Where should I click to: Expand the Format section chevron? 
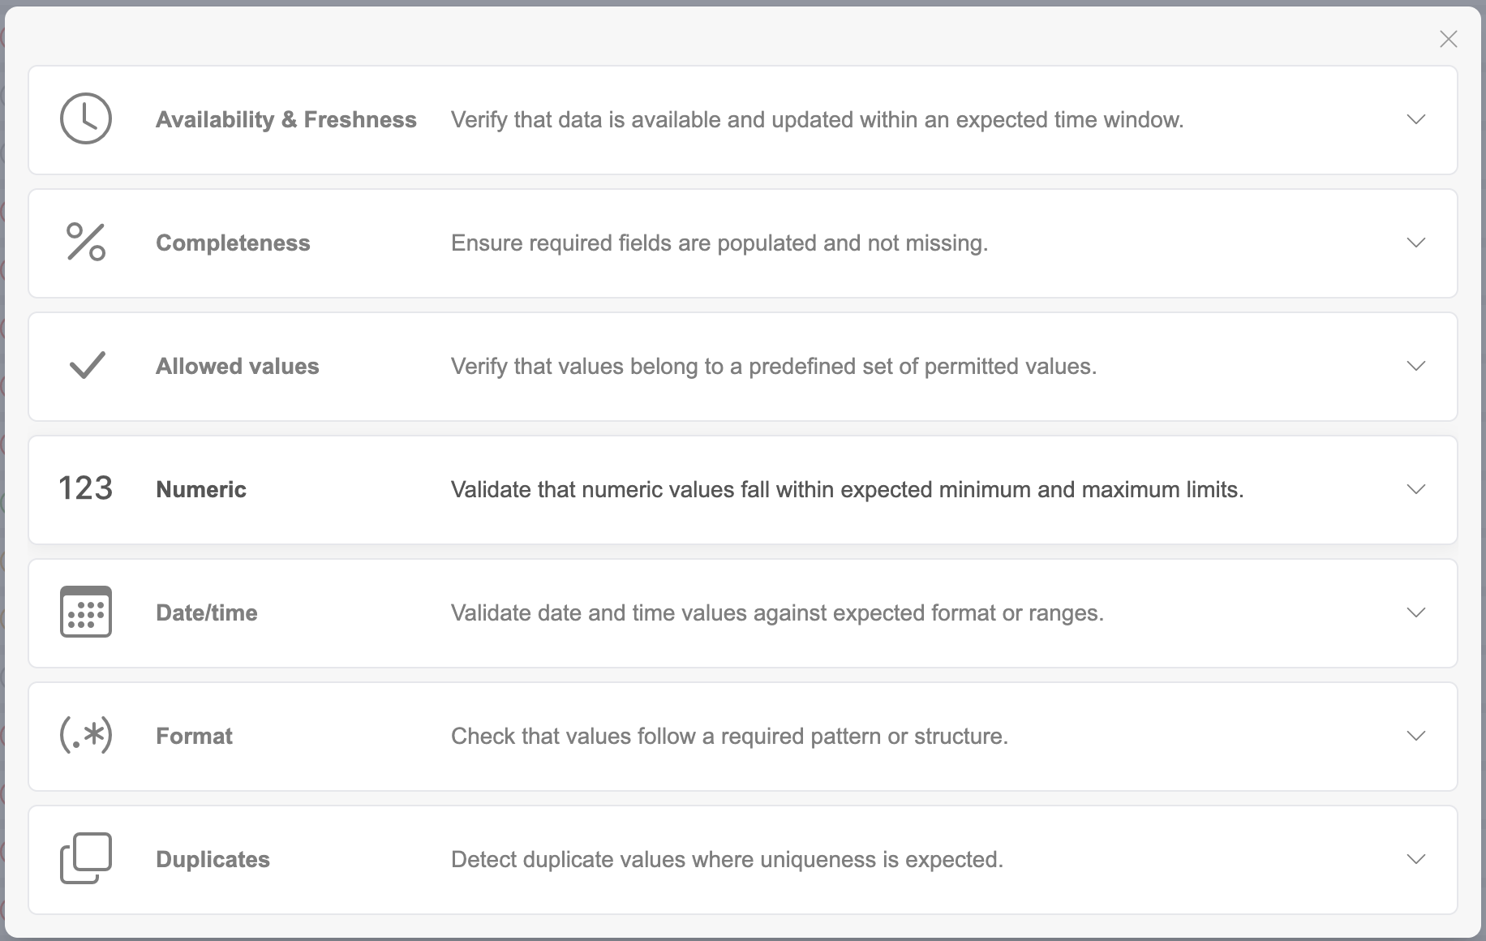[1415, 737]
